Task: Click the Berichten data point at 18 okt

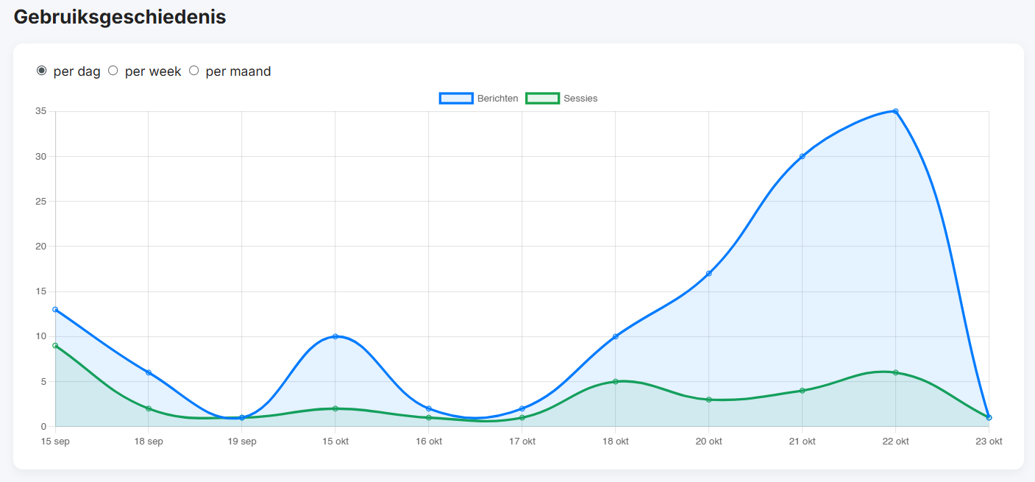Action: coord(616,336)
